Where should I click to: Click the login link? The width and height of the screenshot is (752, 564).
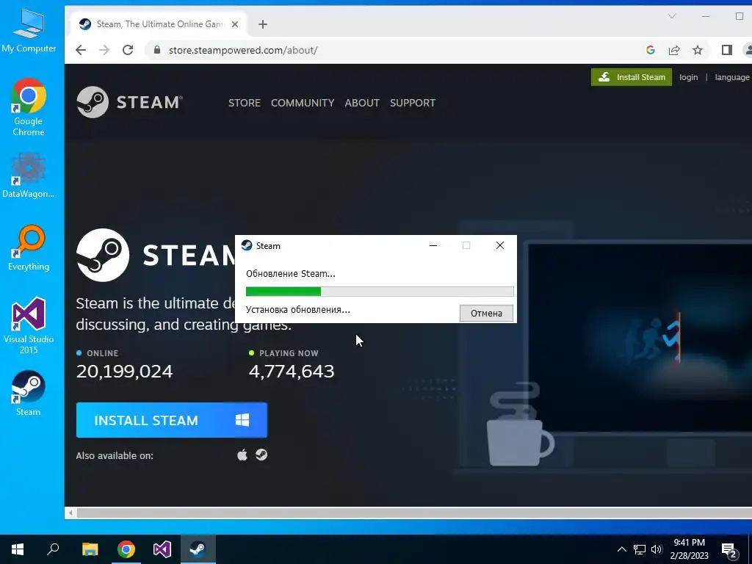click(688, 77)
